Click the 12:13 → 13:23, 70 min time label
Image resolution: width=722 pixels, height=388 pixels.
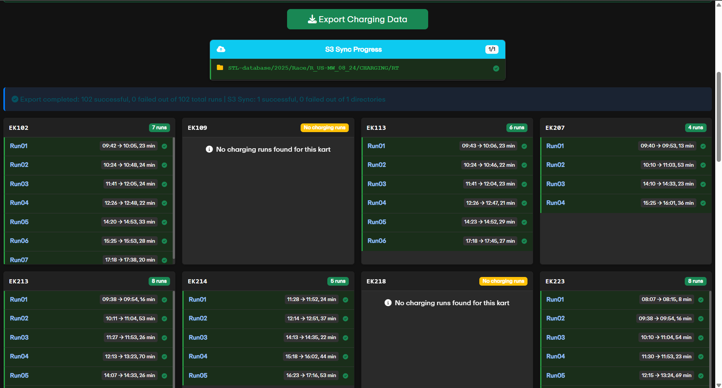[130, 357]
